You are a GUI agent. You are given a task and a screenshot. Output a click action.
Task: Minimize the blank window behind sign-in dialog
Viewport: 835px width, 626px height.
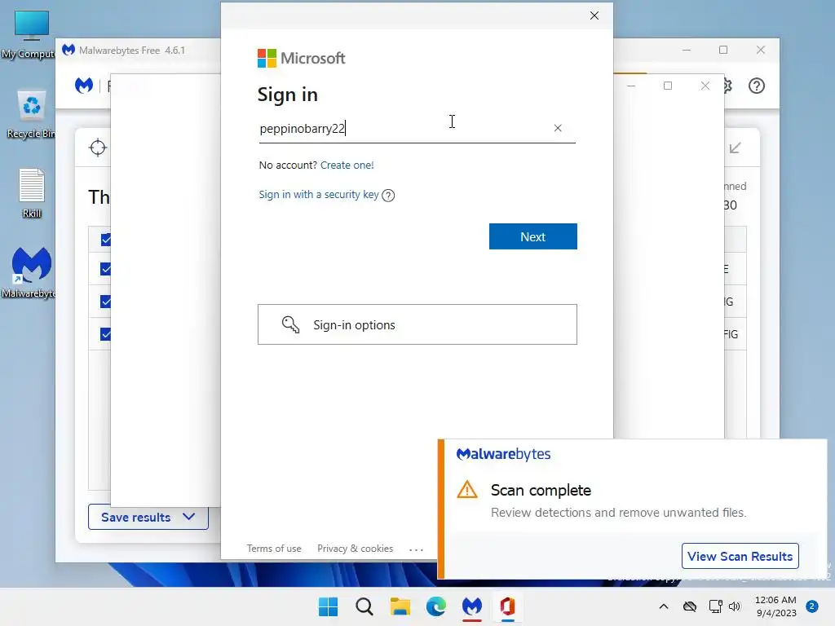631,86
